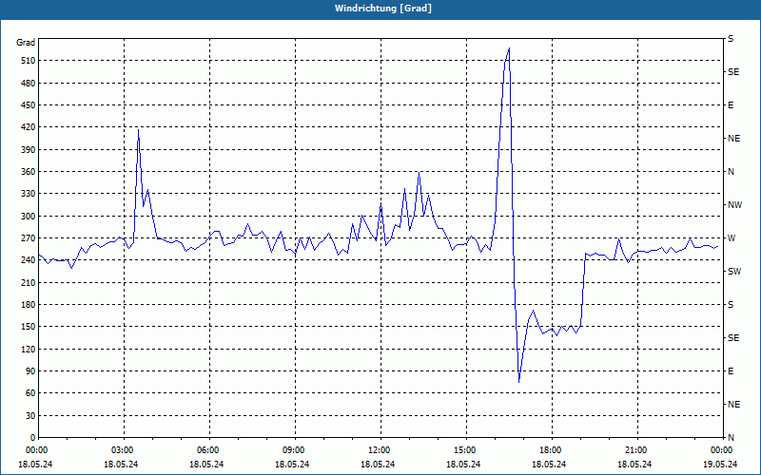Click the y-axis value "270"

point(28,238)
